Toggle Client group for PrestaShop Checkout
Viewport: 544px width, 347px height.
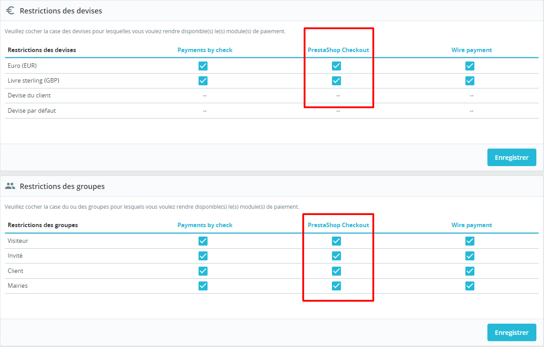(336, 271)
